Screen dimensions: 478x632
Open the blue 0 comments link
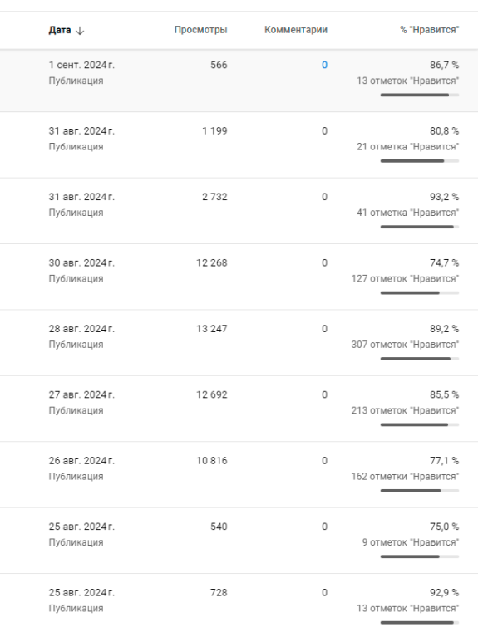click(x=324, y=65)
